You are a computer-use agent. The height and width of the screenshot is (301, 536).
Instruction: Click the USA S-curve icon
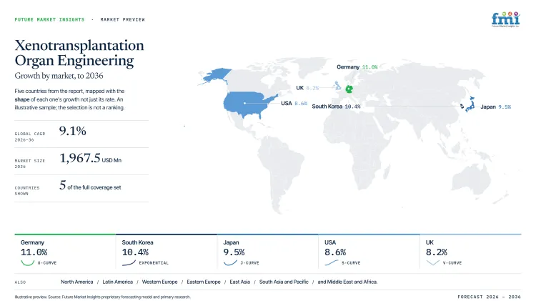tap(331, 263)
